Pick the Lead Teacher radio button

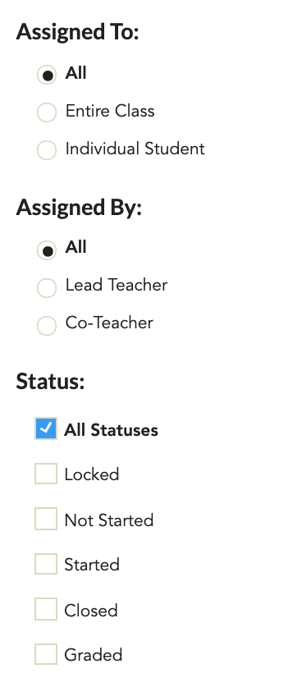click(47, 288)
